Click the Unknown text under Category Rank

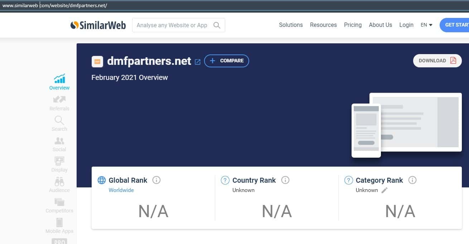[x=367, y=190]
